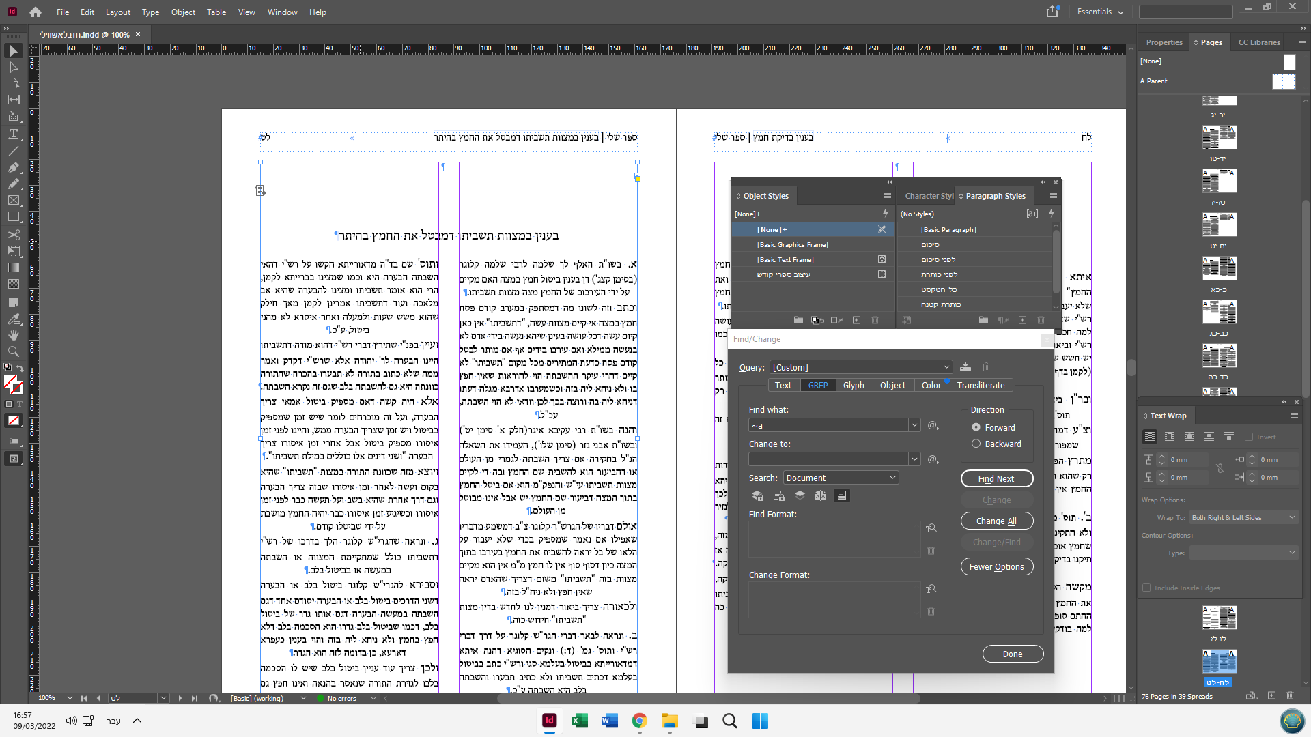
Task: Open special characters menu for Find what
Action: tap(933, 426)
